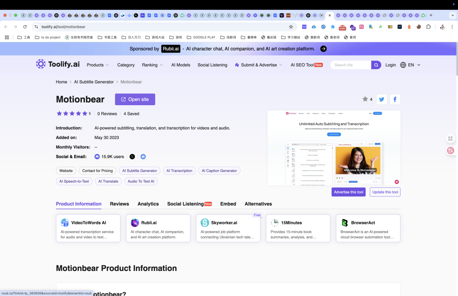Go back with browser back arrow
Image resolution: width=458 pixels, height=296 pixels.
point(6,27)
